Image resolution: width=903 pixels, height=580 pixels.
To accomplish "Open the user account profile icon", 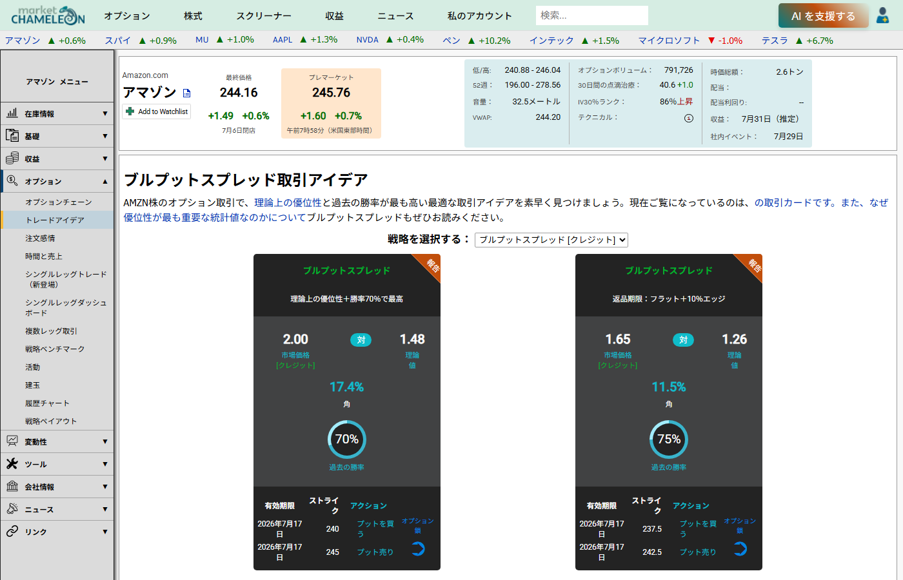I will click(x=882, y=15).
